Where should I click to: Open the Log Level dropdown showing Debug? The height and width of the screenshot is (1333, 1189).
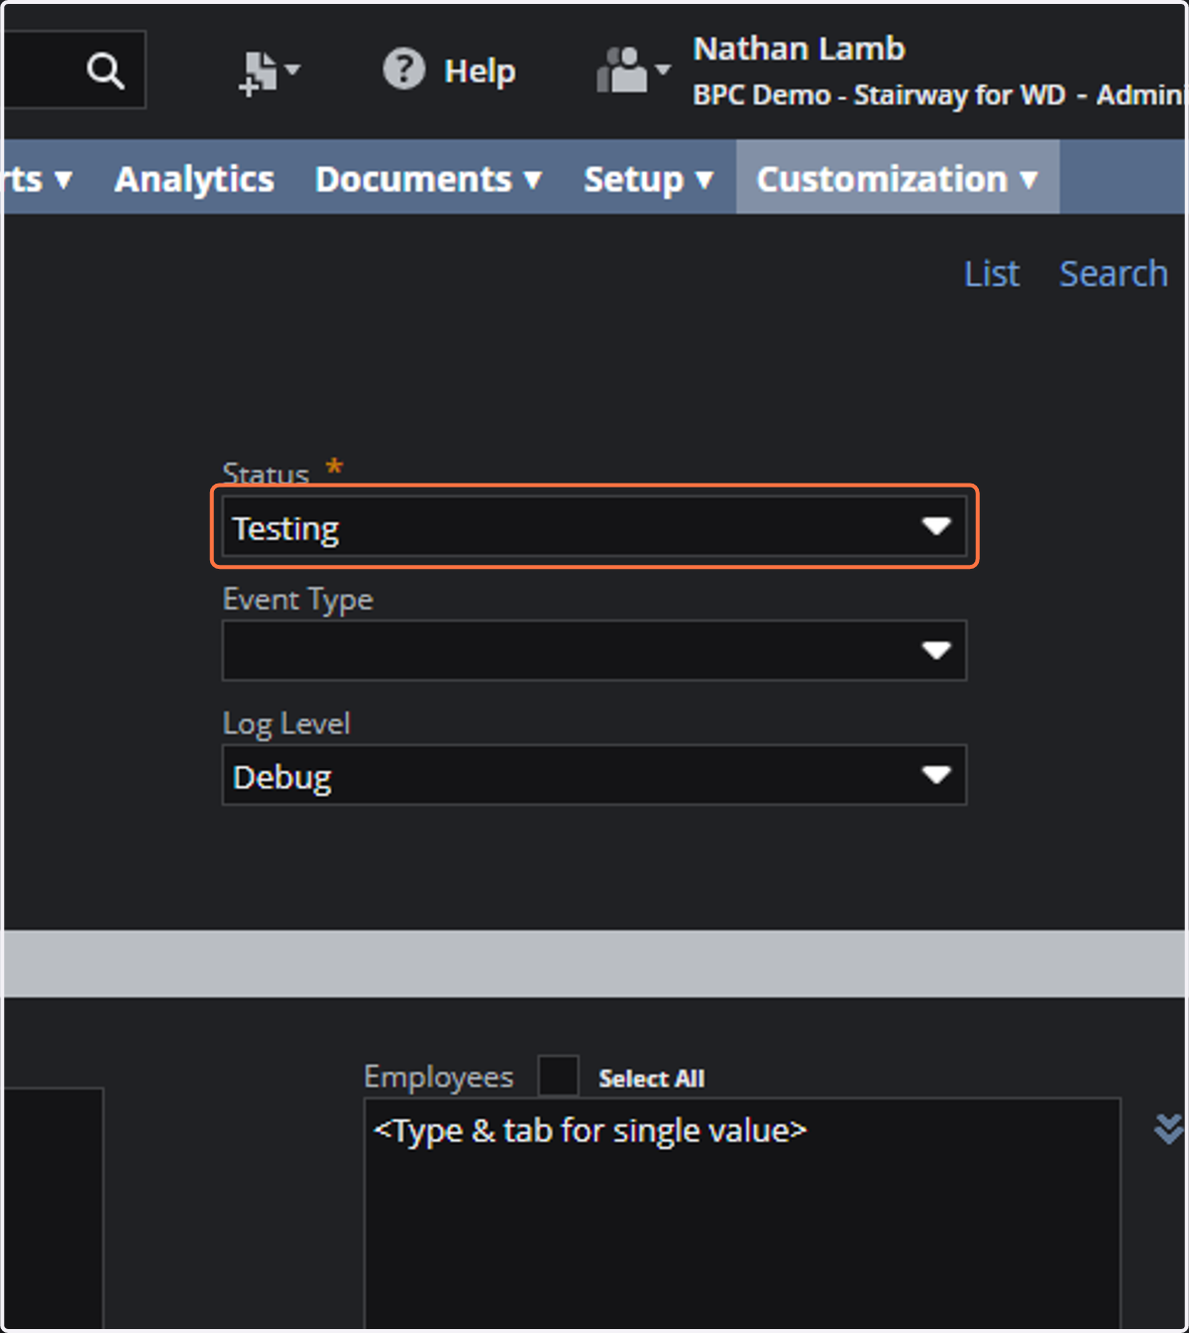[594, 775]
